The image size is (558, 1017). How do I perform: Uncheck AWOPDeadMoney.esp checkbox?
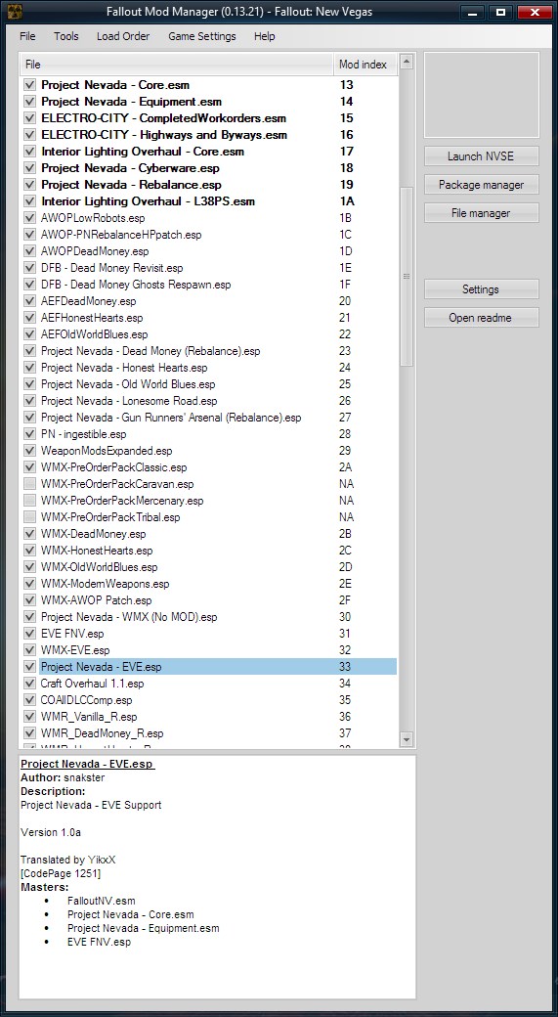click(29, 251)
